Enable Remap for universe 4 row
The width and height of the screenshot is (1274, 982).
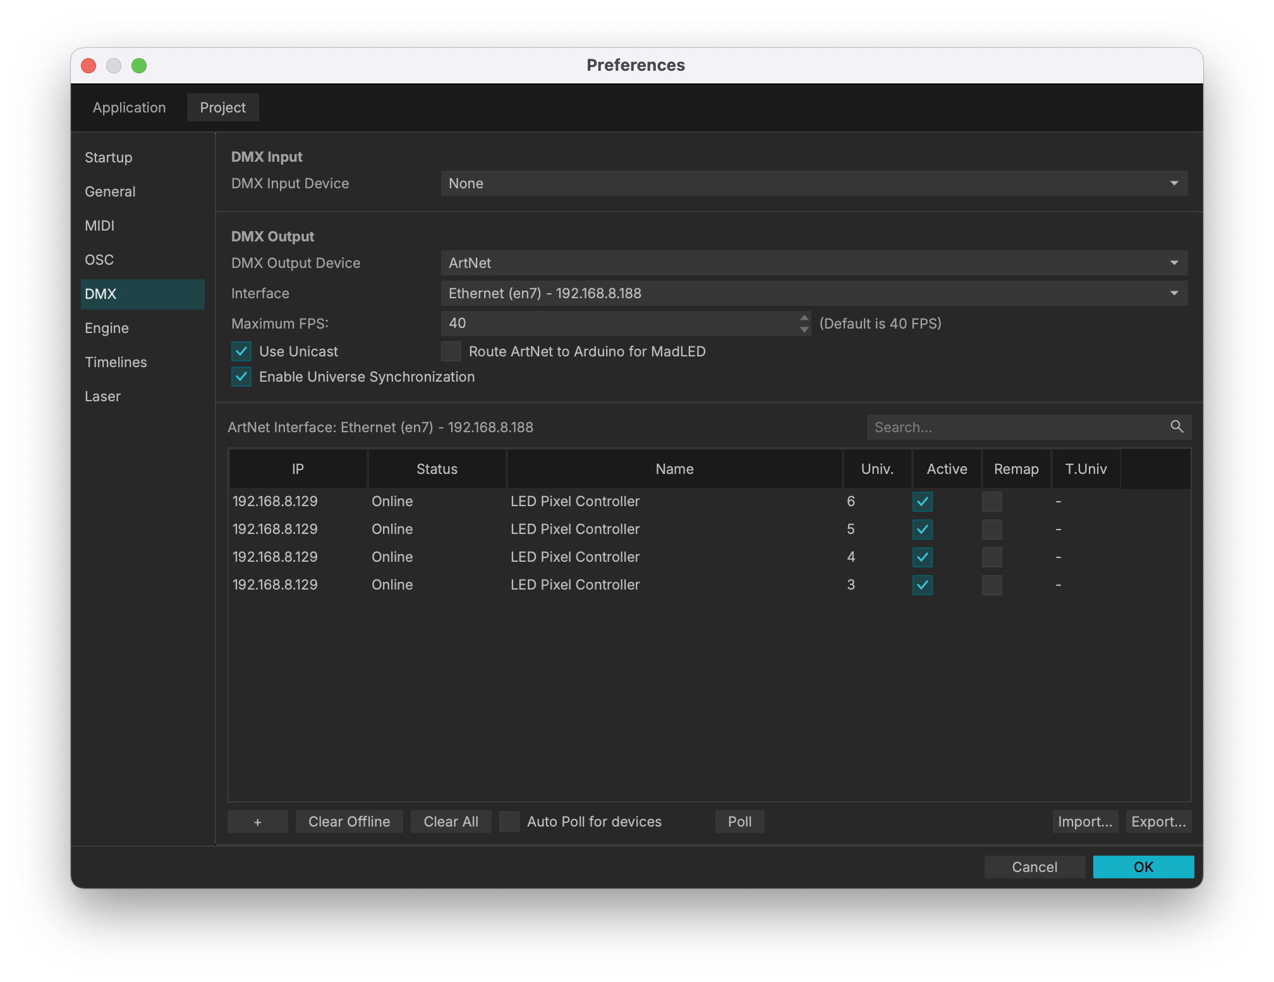pos(992,557)
